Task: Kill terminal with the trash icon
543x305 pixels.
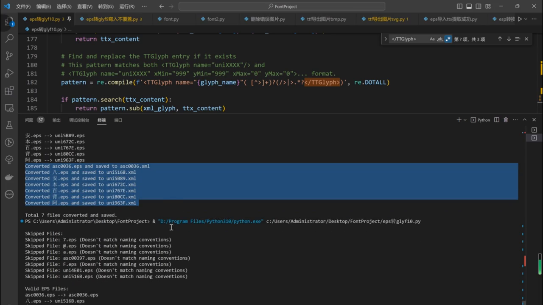Action: click(506, 120)
